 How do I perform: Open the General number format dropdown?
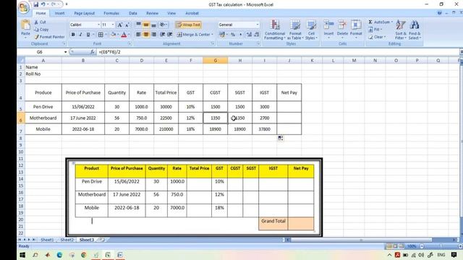pos(258,25)
